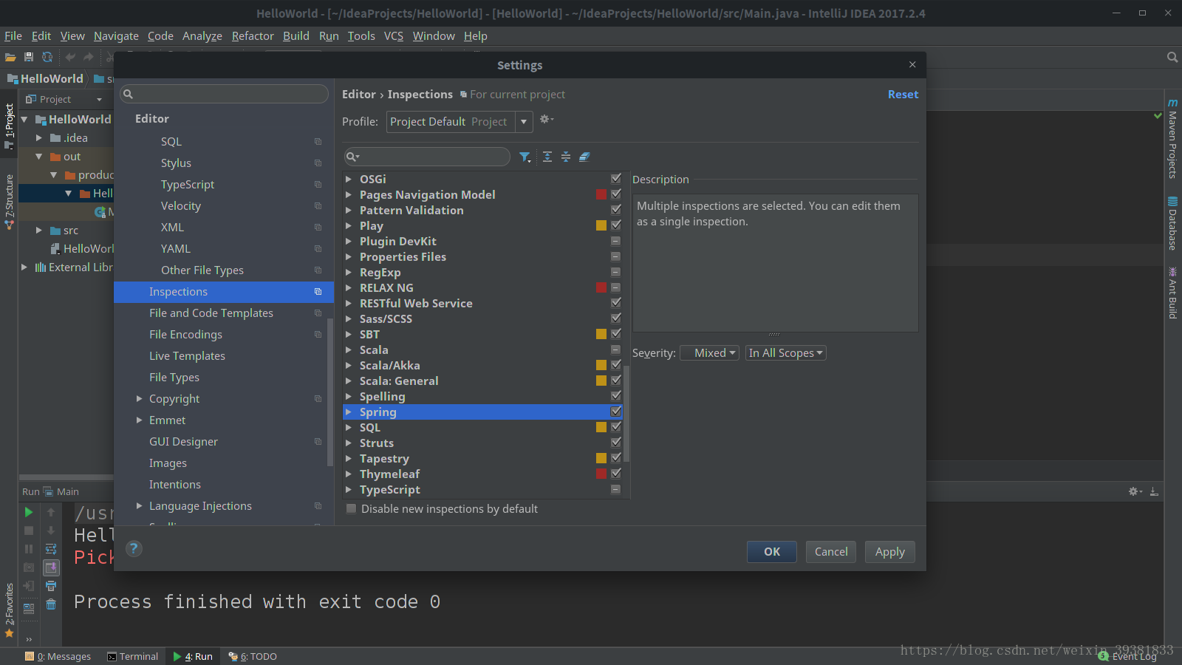Click the red severity square for RELAX NG
The height and width of the screenshot is (665, 1182).
coord(601,287)
